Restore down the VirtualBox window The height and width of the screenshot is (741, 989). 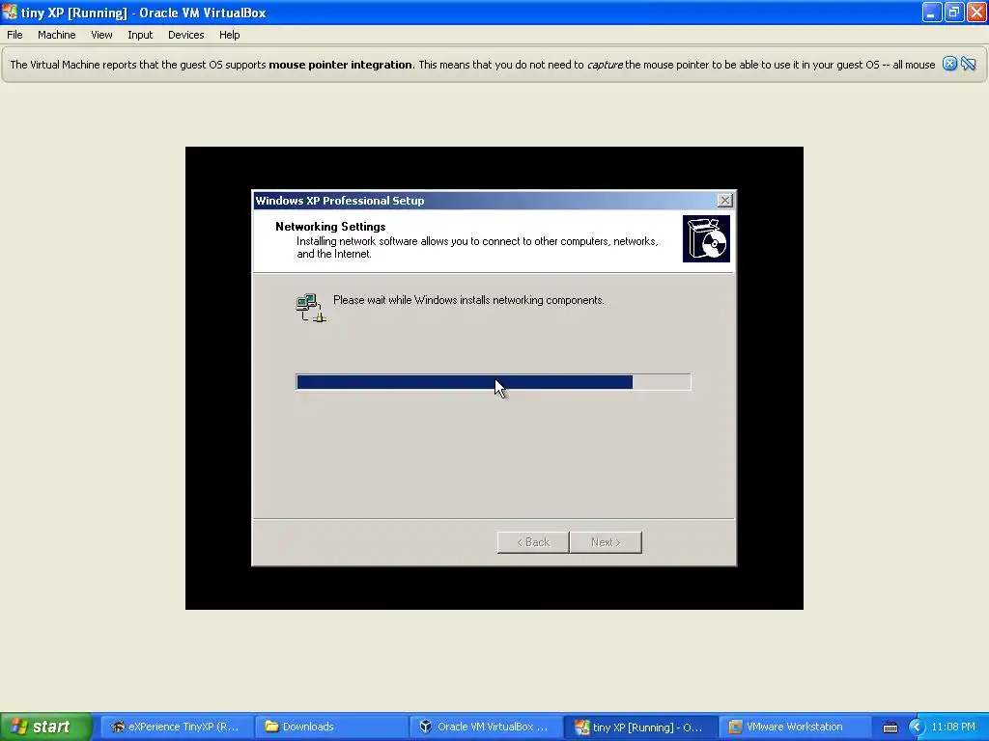(x=953, y=12)
